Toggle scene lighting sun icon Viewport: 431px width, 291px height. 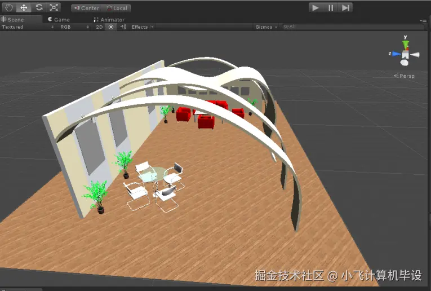[111, 27]
